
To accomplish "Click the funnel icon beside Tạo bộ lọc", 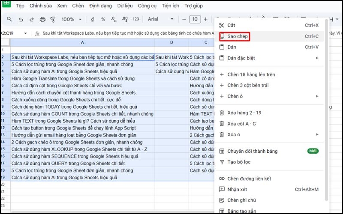I will tap(222, 162).
